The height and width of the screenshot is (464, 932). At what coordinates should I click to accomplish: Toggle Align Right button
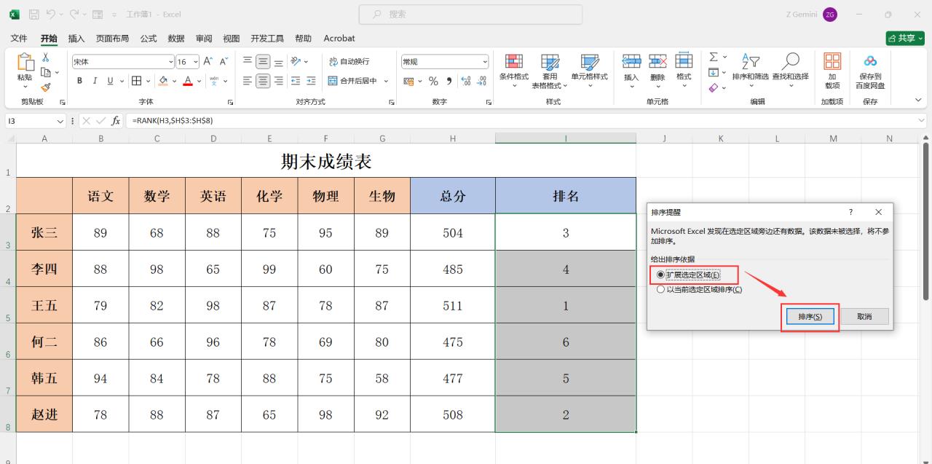tap(279, 81)
